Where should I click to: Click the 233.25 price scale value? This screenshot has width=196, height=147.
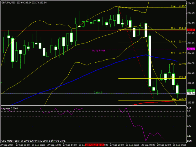(x=191, y=73)
